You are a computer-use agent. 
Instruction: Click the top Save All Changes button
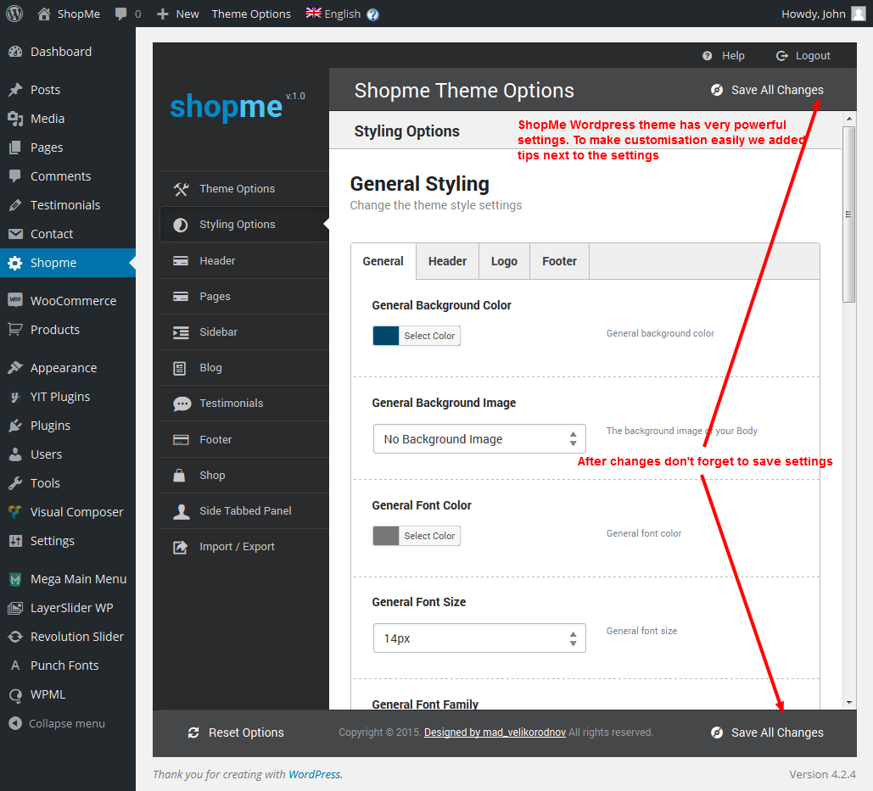pos(768,90)
